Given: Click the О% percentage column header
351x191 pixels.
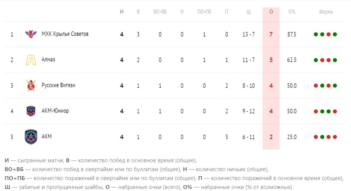Looking at the screenshot, I should (292, 12).
